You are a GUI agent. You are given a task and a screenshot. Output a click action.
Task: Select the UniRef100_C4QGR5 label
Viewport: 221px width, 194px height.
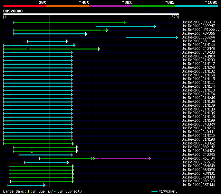pos(198,155)
